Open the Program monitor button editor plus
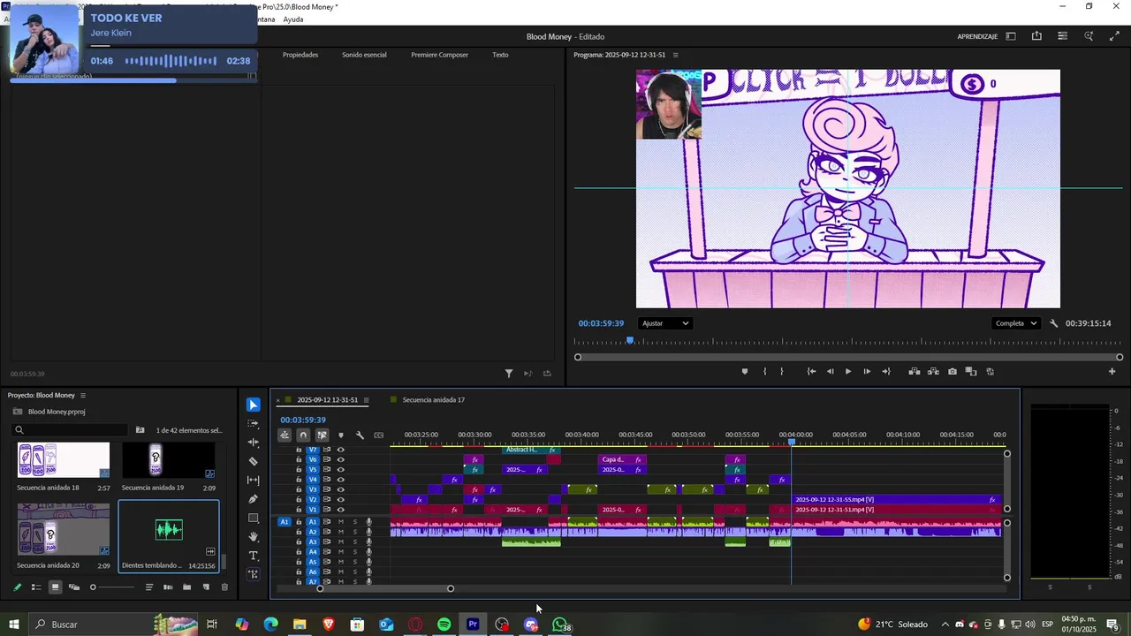The height and width of the screenshot is (636, 1131). tap(1112, 372)
